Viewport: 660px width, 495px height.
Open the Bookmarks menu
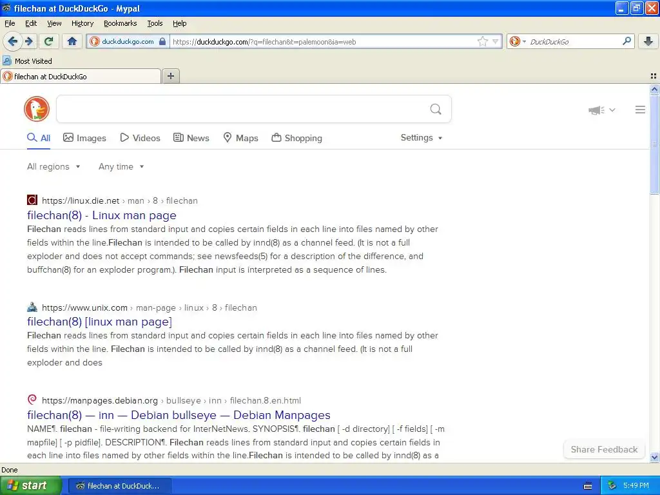pyautogui.click(x=121, y=23)
